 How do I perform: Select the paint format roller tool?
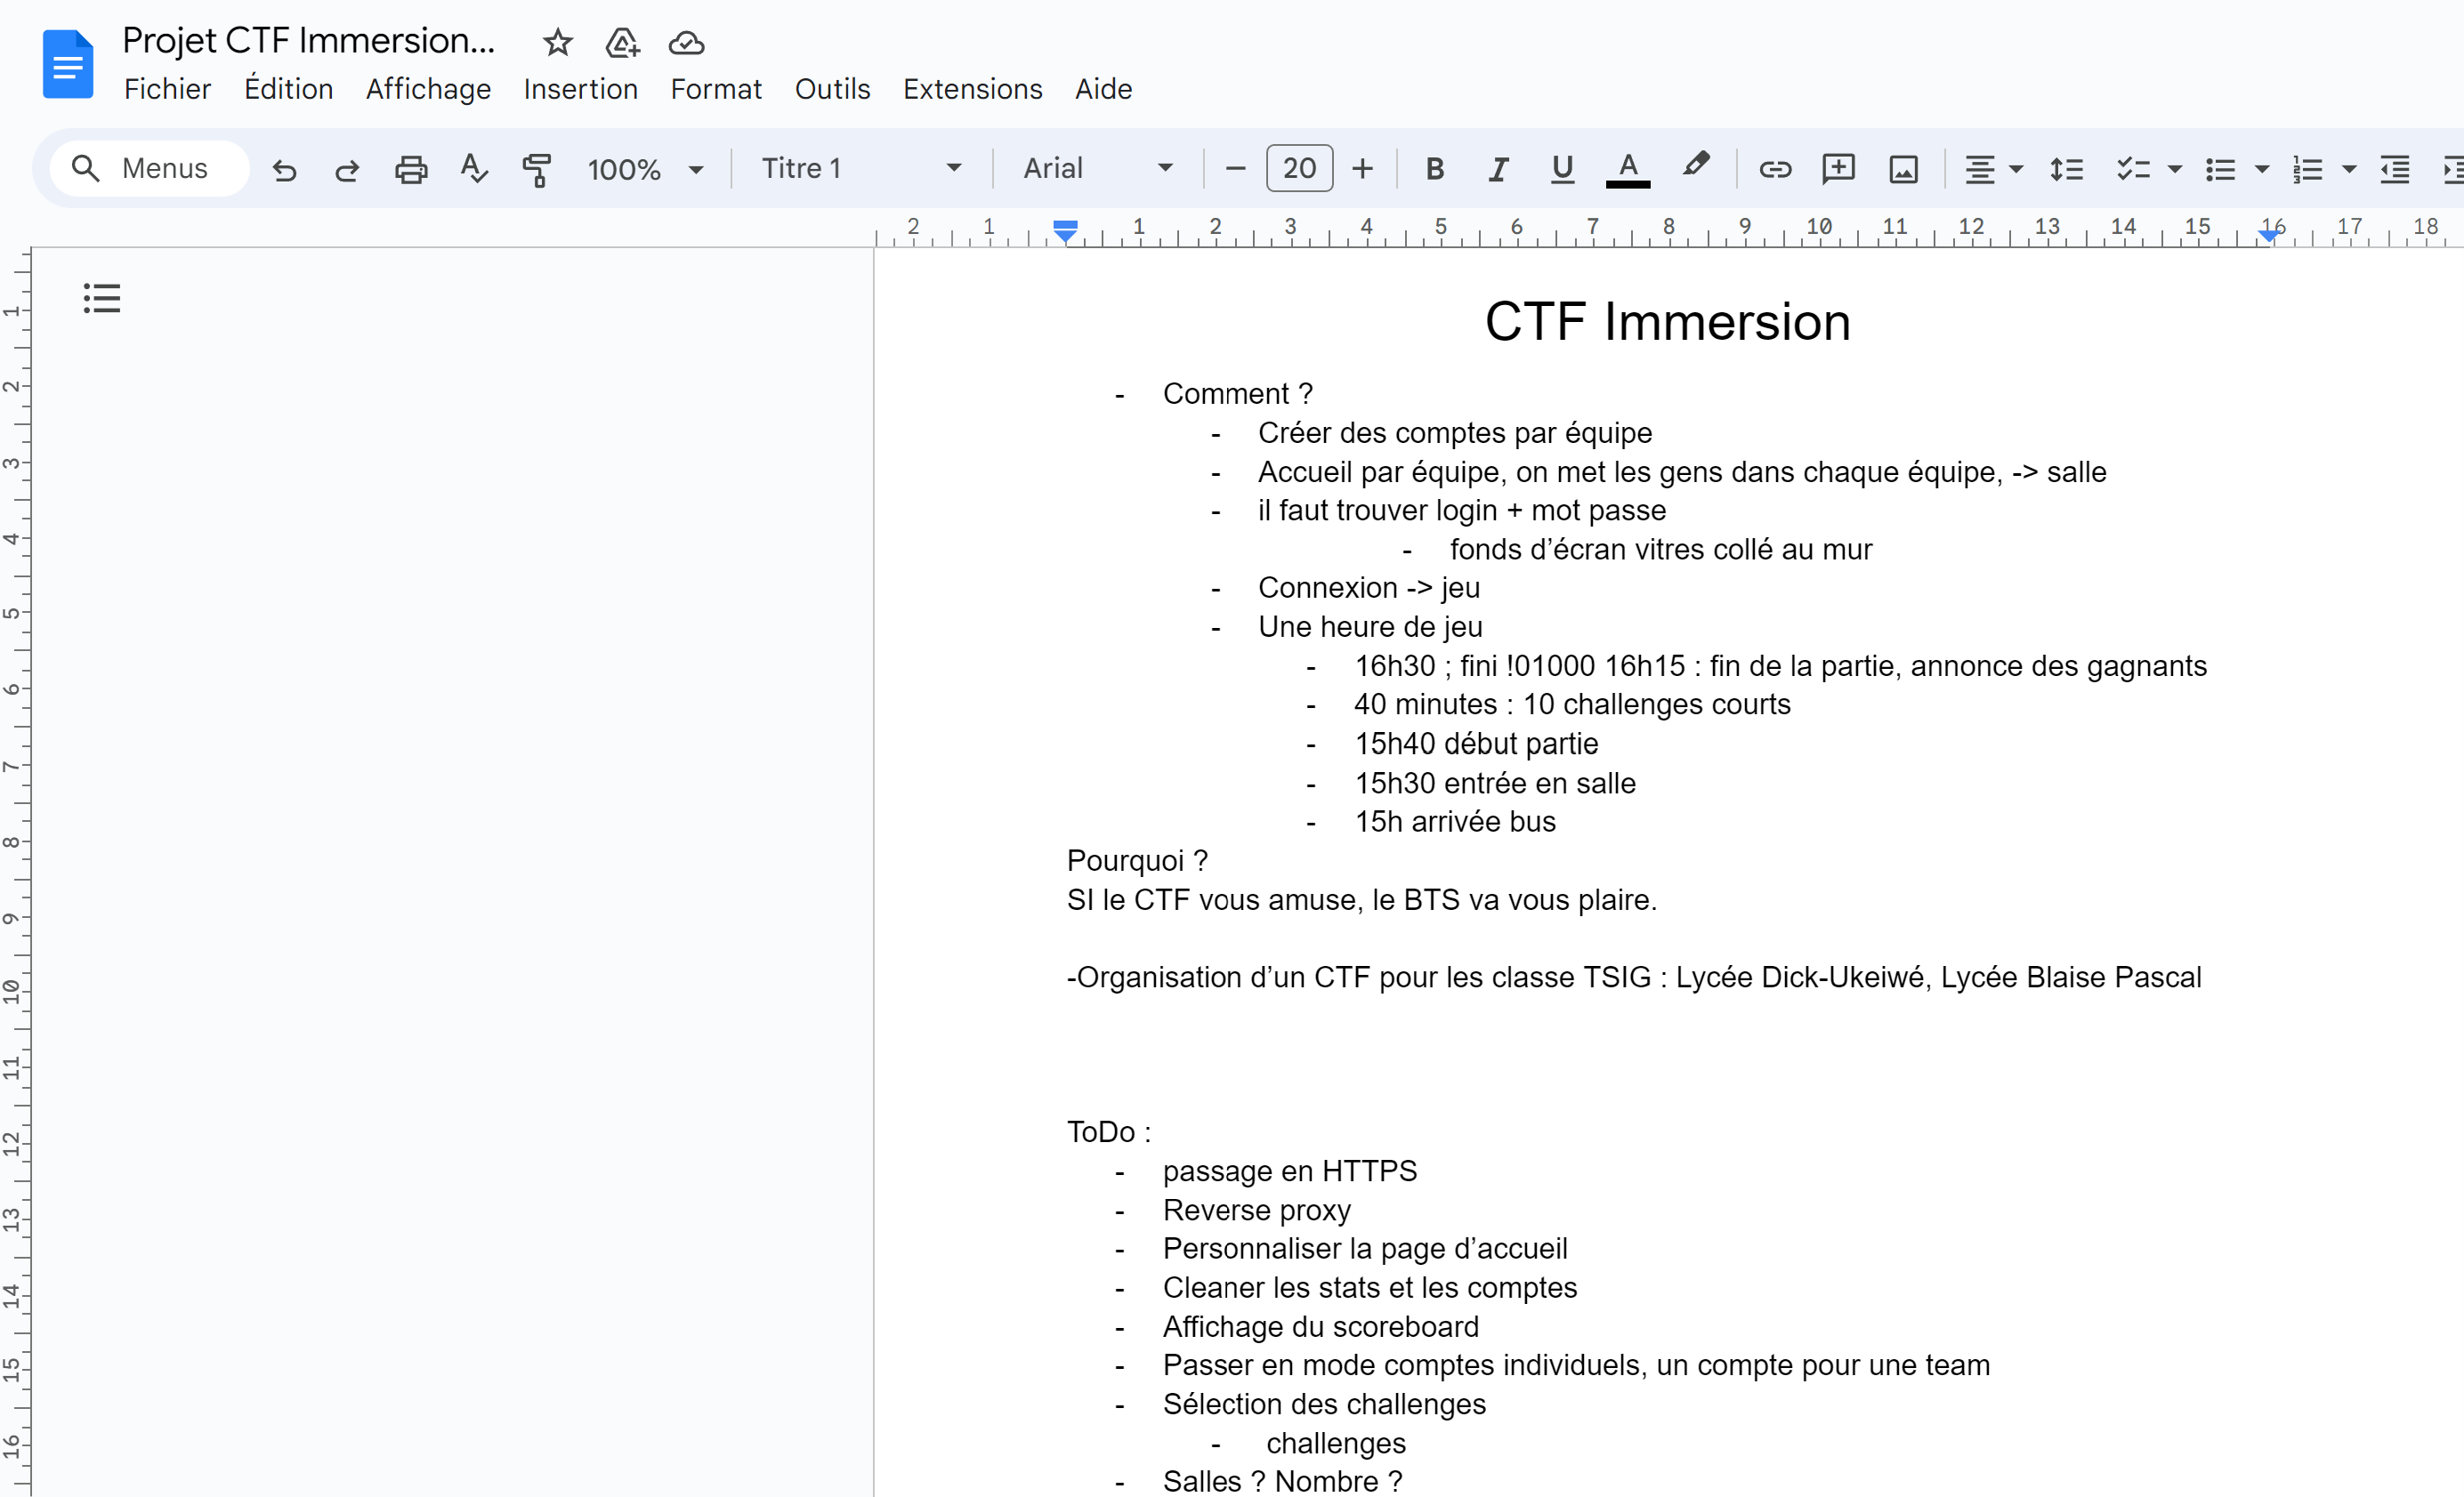537,169
